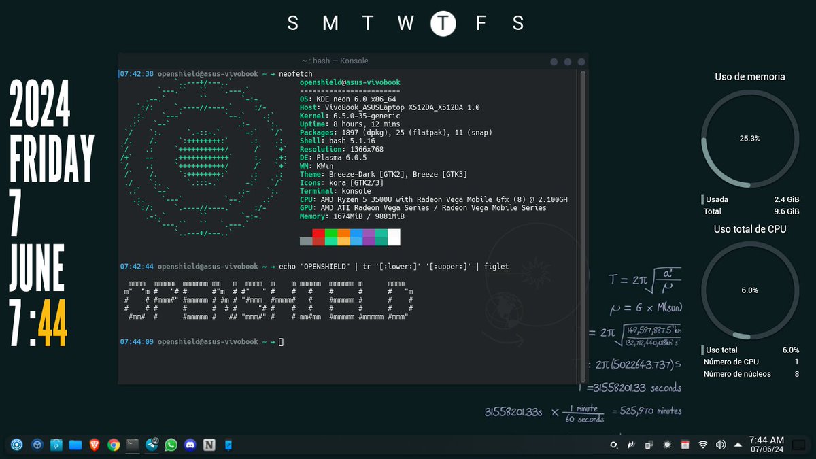The image size is (816, 459).
Task: Click the show desktop button in the taskbar corner
Action: pos(799,445)
